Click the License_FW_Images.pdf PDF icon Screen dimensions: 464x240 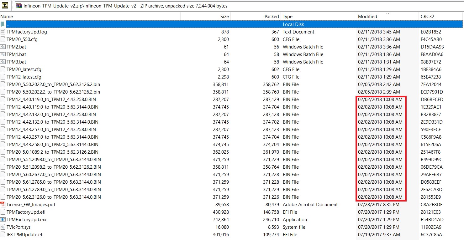click(x=3, y=205)
